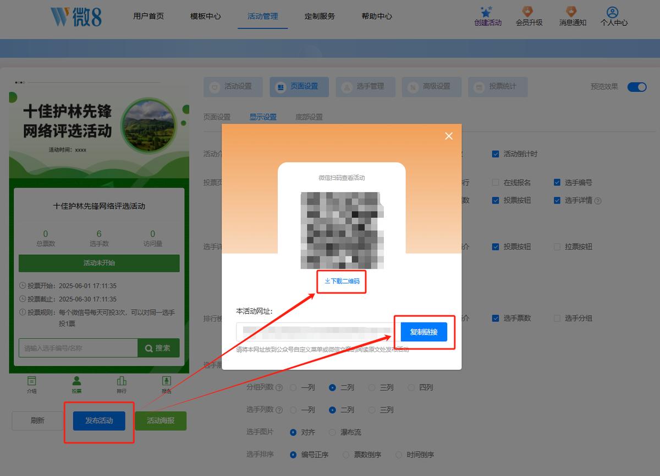Click the 下载二维码 link
The height and width of the screenshot is (476, 660).
(x=342, y=281)
